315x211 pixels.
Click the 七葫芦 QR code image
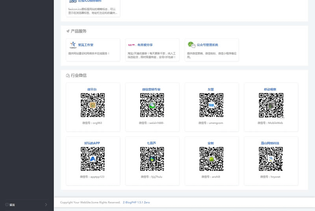[x=152, y=159]
